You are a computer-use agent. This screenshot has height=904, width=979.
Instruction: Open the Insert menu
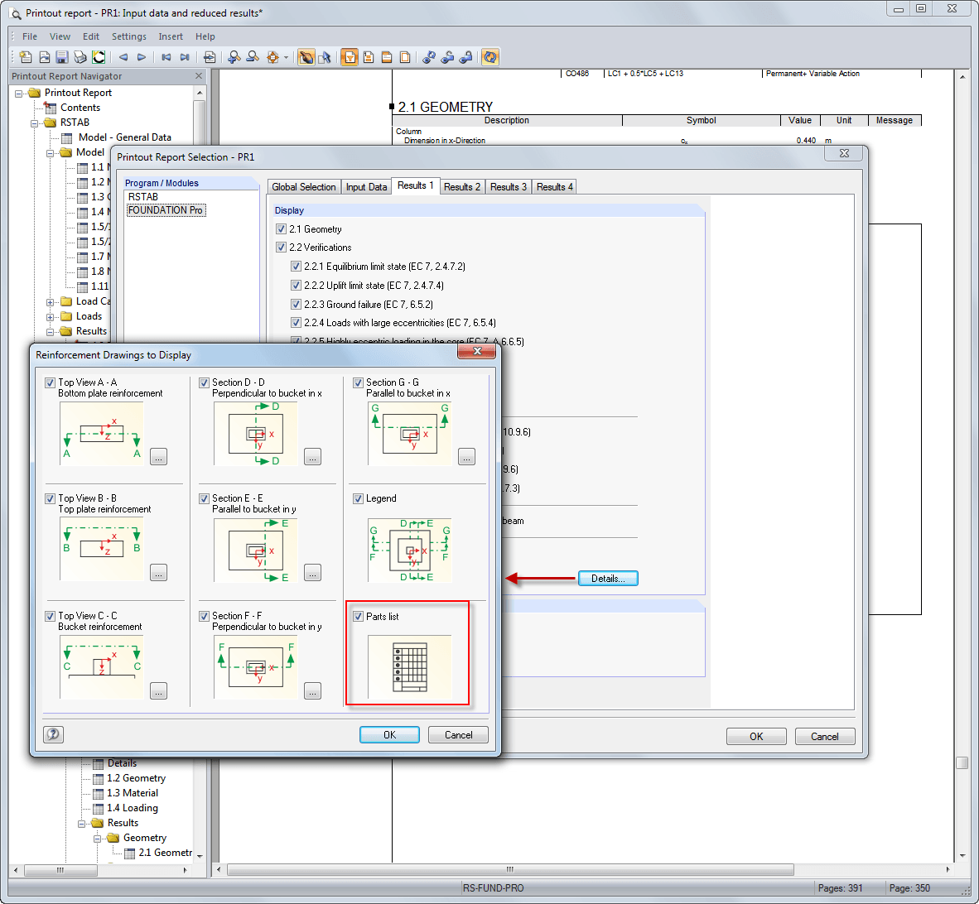click(171, 36)
